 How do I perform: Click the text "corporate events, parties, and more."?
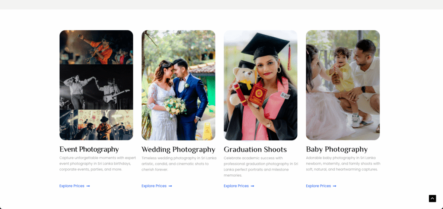click(91, 170)
